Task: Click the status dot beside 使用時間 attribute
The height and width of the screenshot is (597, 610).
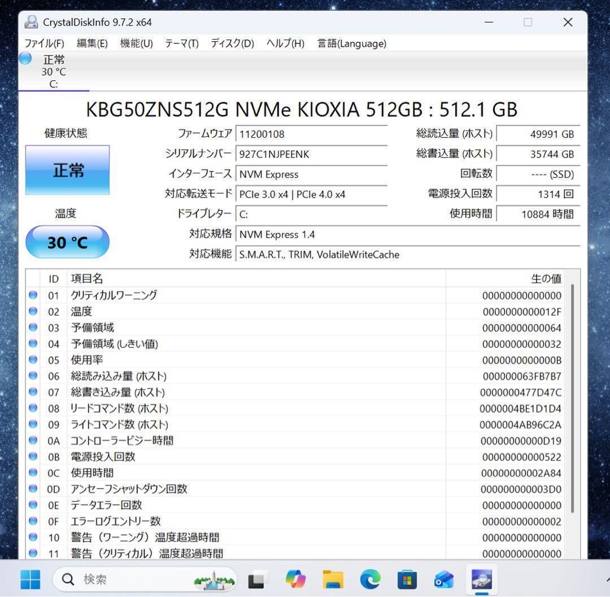Action: 33,473
